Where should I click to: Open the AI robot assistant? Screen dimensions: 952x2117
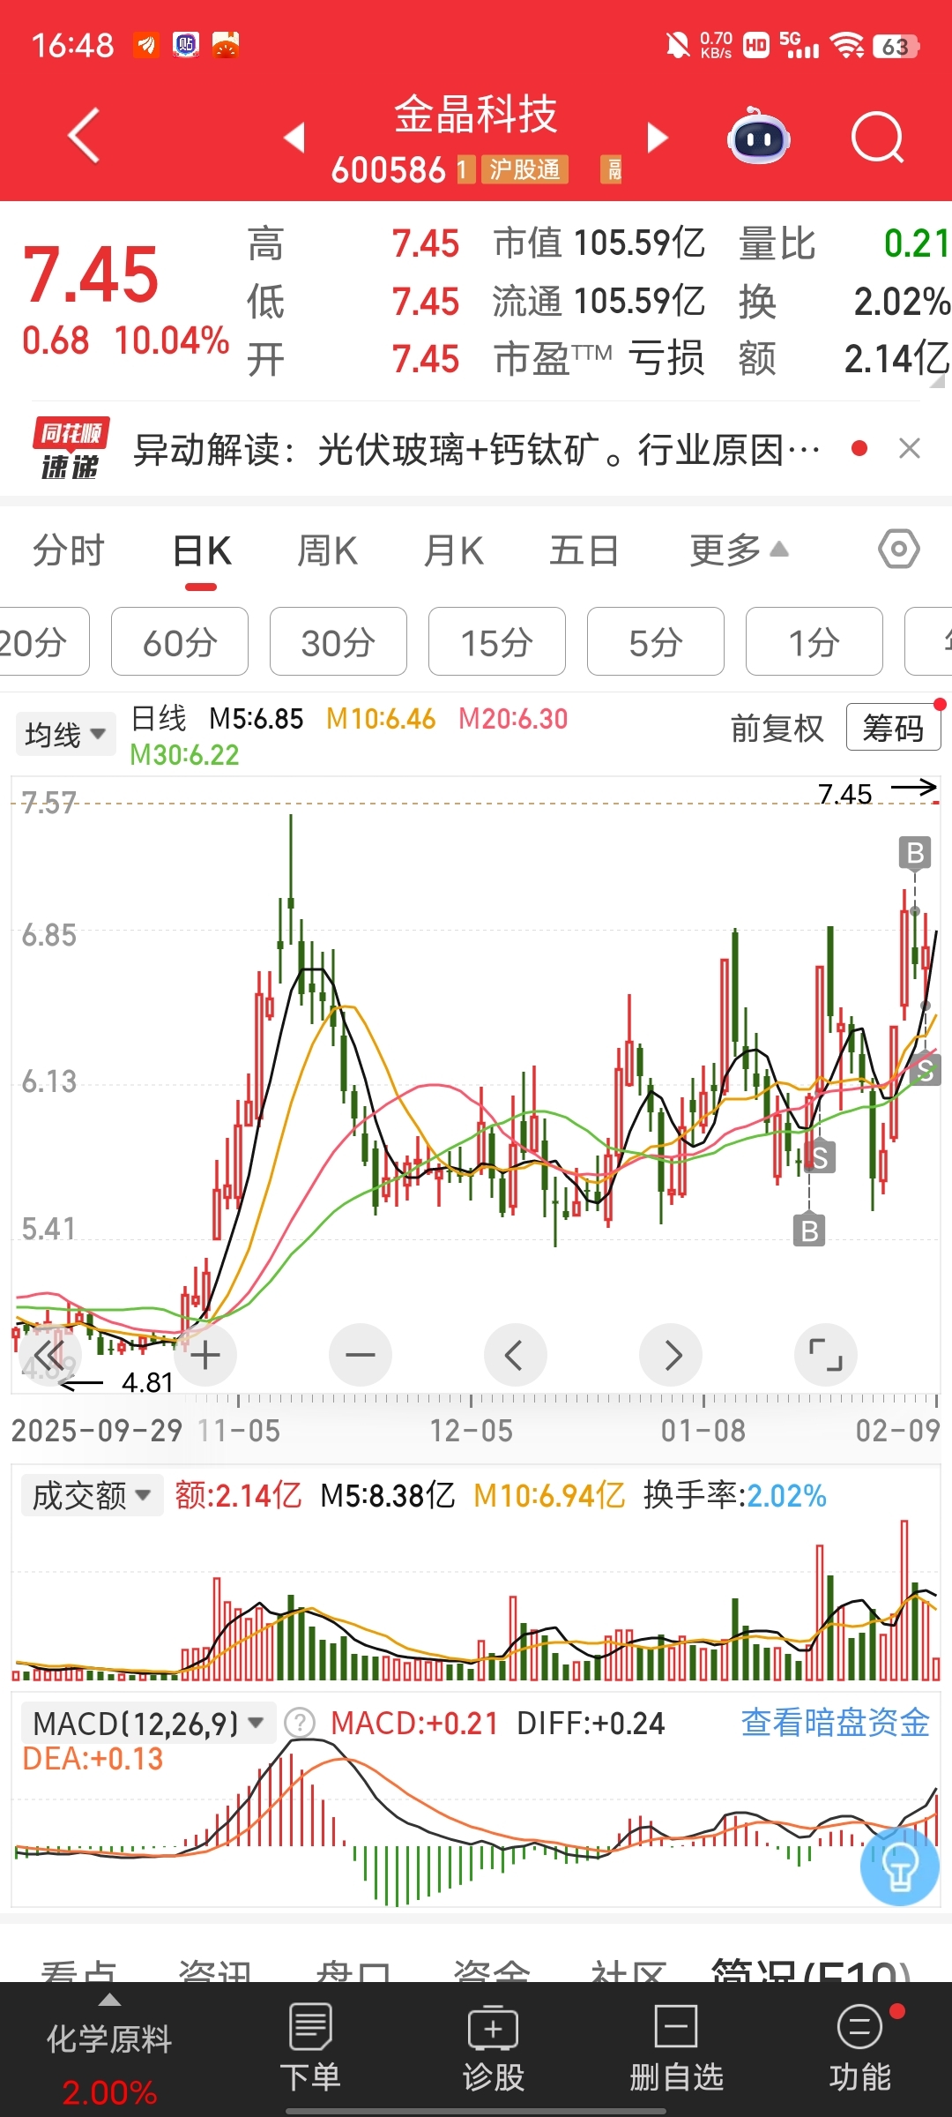tap(758, 137)
